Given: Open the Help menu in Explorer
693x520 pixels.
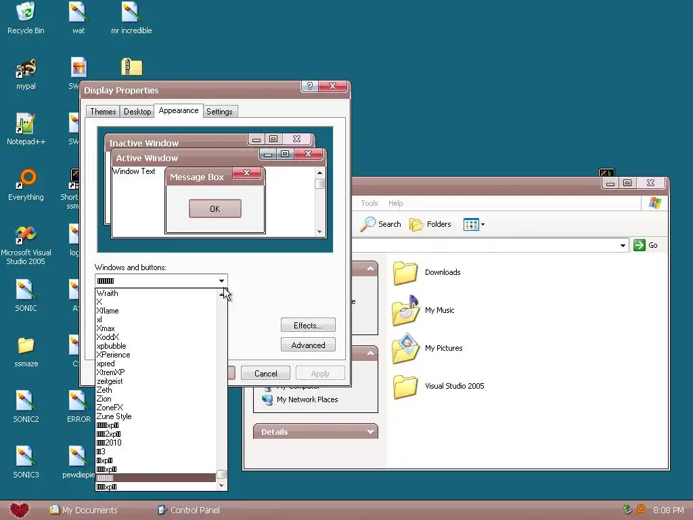Looking at the screenshot, I should (x=395, y=203).
